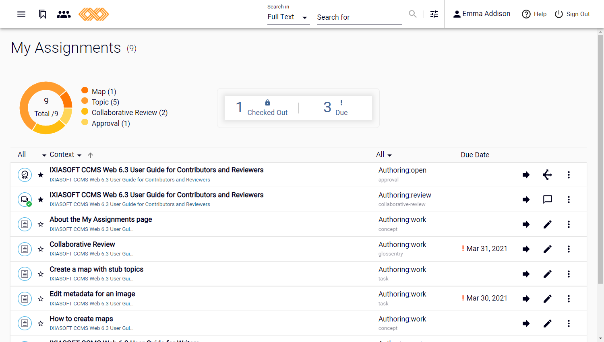Open About the My Assignments page title
The width and height of the screenshot is (604, 342).
(x=101, y=219)
